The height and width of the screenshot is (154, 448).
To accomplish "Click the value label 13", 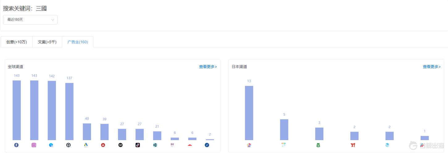I will click(249, 81).
